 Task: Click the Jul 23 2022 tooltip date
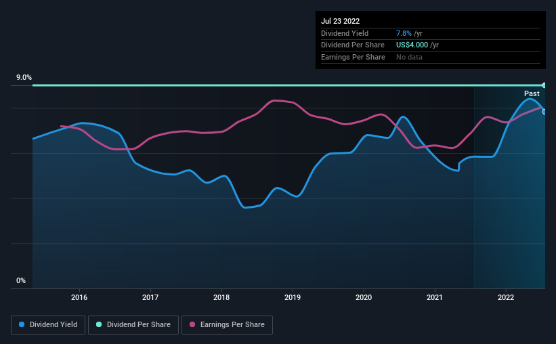[x=341, y=21]
